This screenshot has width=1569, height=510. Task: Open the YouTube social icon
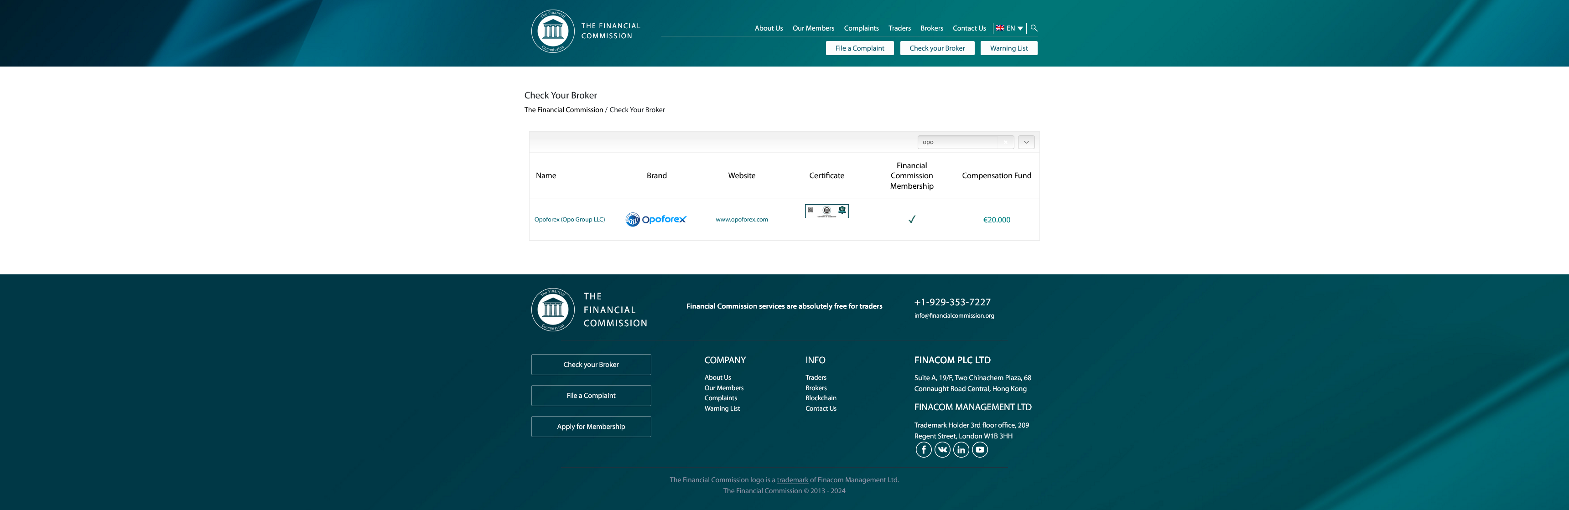980,450
